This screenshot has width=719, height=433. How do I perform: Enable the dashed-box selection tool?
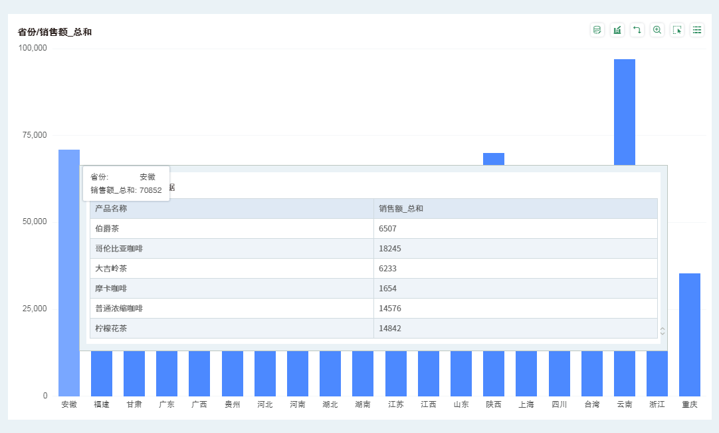click(x=677, y=30)
